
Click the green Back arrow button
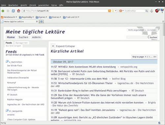click(3, 11)
